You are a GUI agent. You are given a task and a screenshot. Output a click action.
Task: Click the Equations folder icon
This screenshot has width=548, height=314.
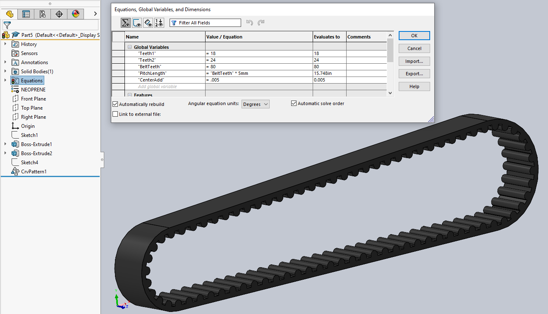[x=15, y=81]
